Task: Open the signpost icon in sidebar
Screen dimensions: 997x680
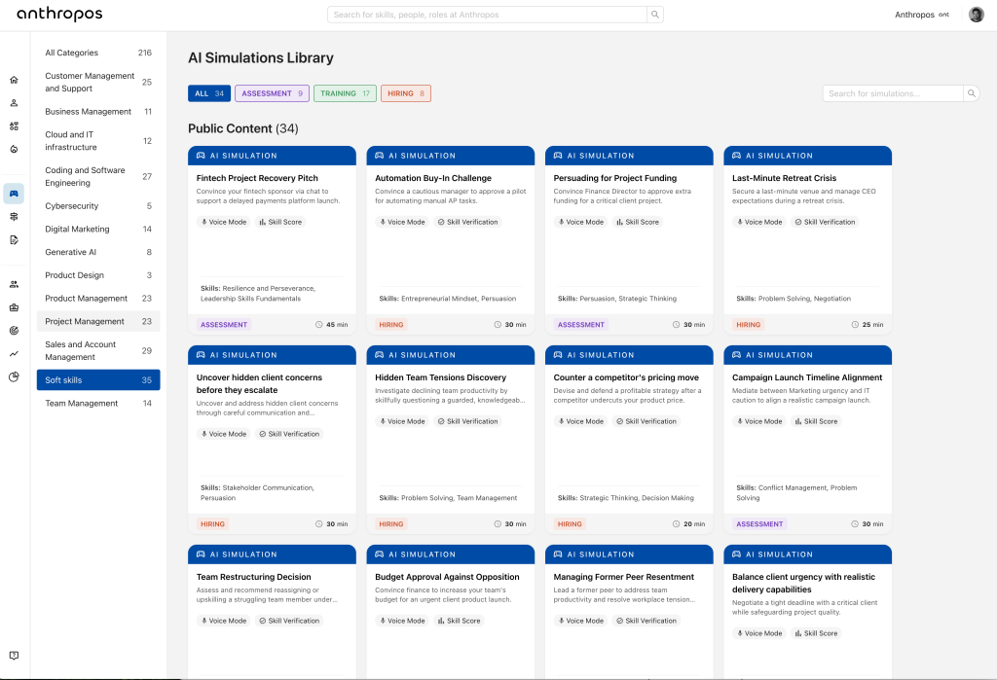Action: coord(14,217)
